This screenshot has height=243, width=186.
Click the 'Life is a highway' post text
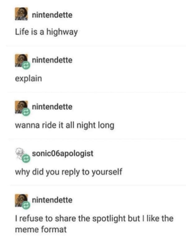click(x=46, y=32)
